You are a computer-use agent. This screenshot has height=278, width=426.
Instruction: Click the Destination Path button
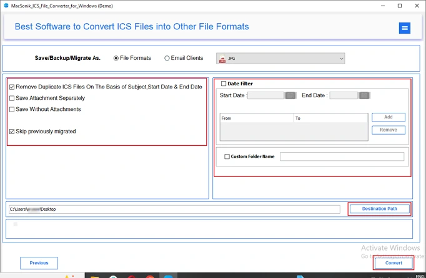click(x=380, y=209)
